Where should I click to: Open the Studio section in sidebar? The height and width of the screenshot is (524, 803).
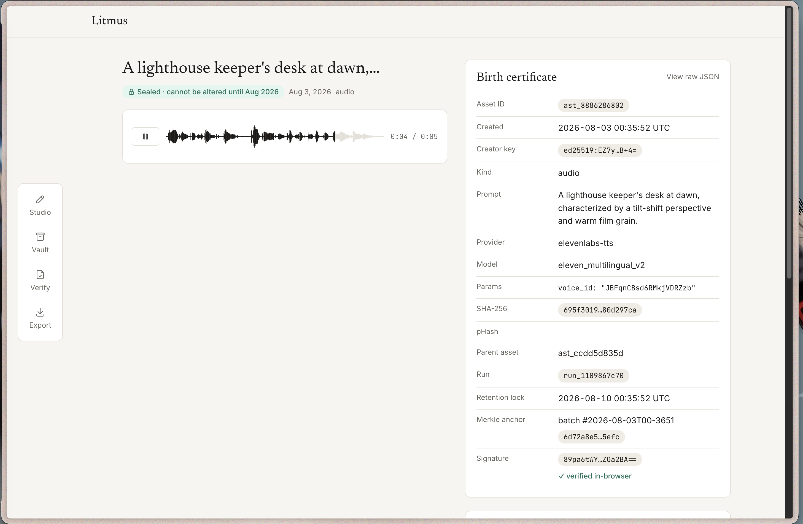pos(40,205)
